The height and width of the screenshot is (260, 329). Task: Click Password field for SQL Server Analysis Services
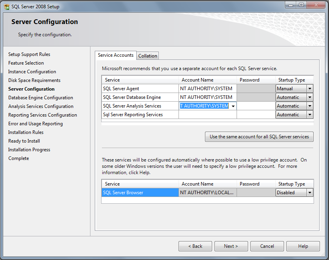(x=256, y=106)
